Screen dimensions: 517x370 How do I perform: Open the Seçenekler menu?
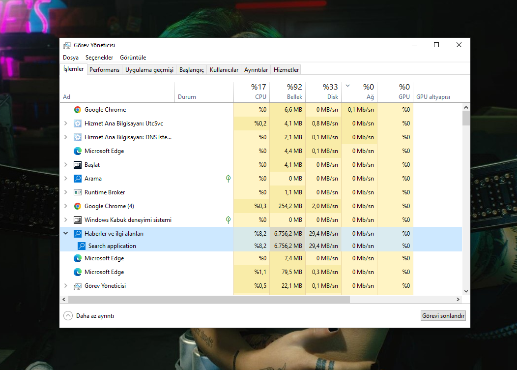[99, 58]
